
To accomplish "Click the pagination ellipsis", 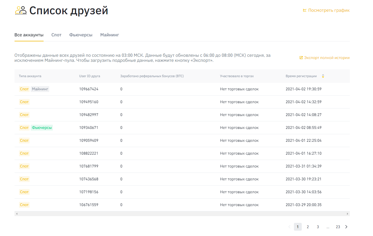I will click(328, 227).
